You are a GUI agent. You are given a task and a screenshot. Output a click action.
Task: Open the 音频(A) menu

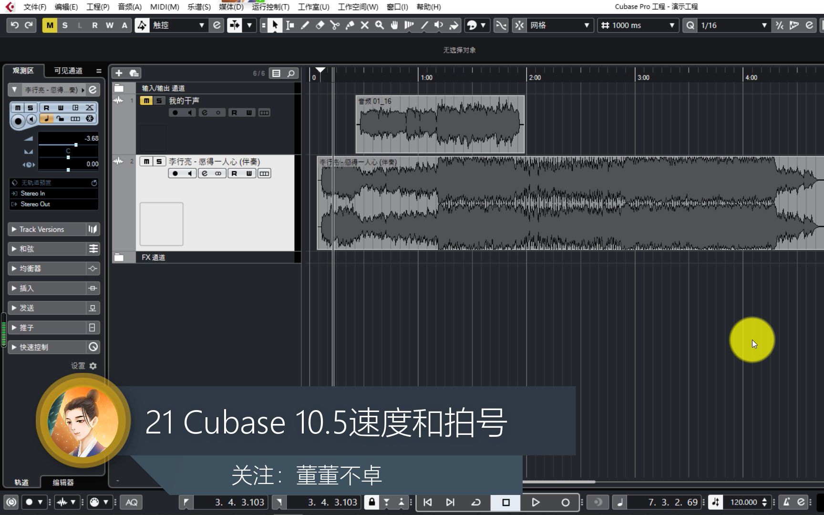(130, 7)
